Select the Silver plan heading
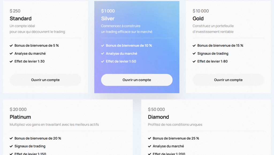 point(108,18)
